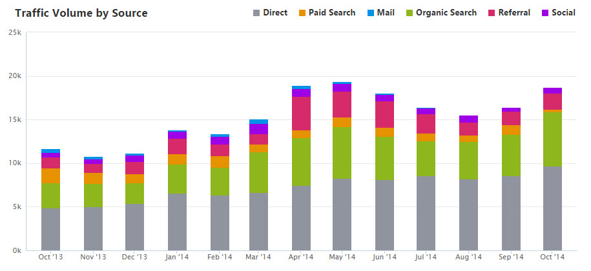591x271 pixels.
Task: Toggle Organic Search legend label text
Action: pyautogui.click(x=446, y=13)
